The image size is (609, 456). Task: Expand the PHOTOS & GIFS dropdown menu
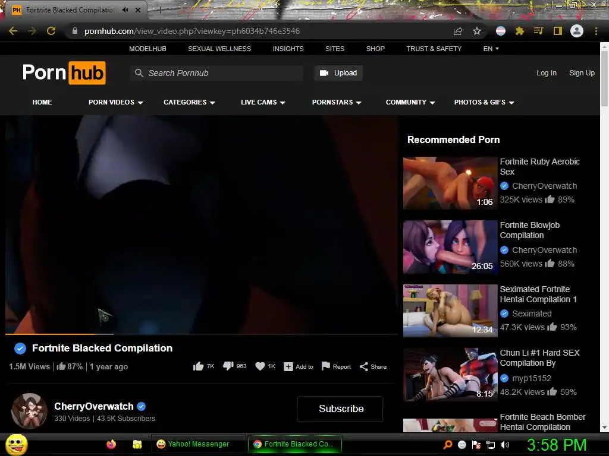[x=484, y=102]
